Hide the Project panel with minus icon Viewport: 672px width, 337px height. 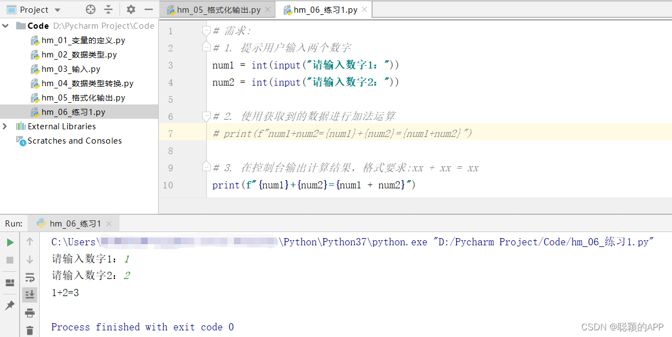[148, 9]
